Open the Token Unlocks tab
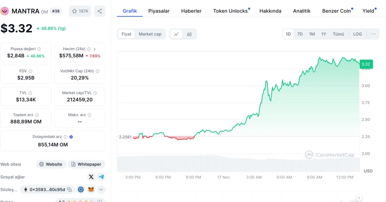The height and width of the screenshot is (202, 386). coord(230,11)
